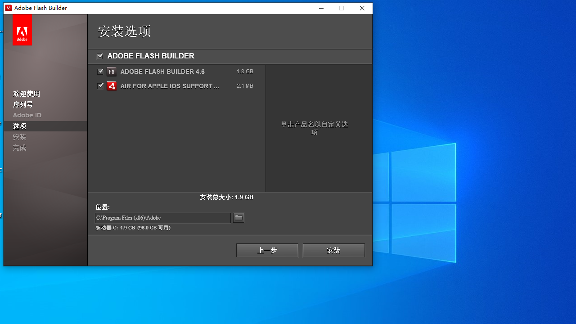576x324 pixels.
Task: Click AIR FOR APPLE IOS SUPPORT product name
Action: point(170,86)
